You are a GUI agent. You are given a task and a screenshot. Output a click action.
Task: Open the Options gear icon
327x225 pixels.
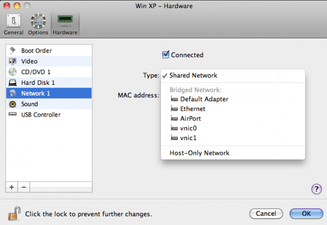tap(38, 21)
